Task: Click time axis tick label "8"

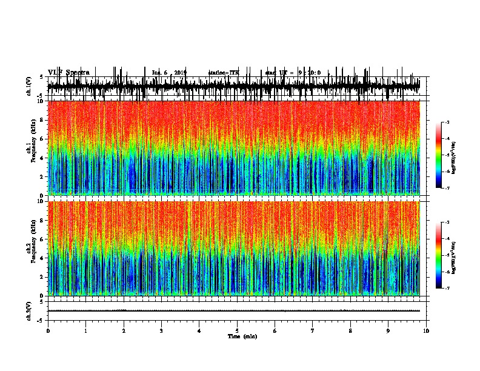Action: (350, 330)
